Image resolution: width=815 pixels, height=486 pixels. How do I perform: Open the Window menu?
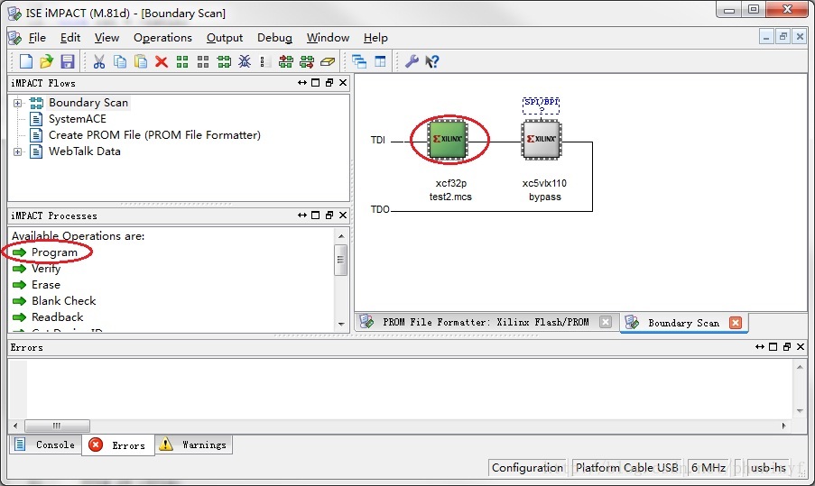[328, 37]
